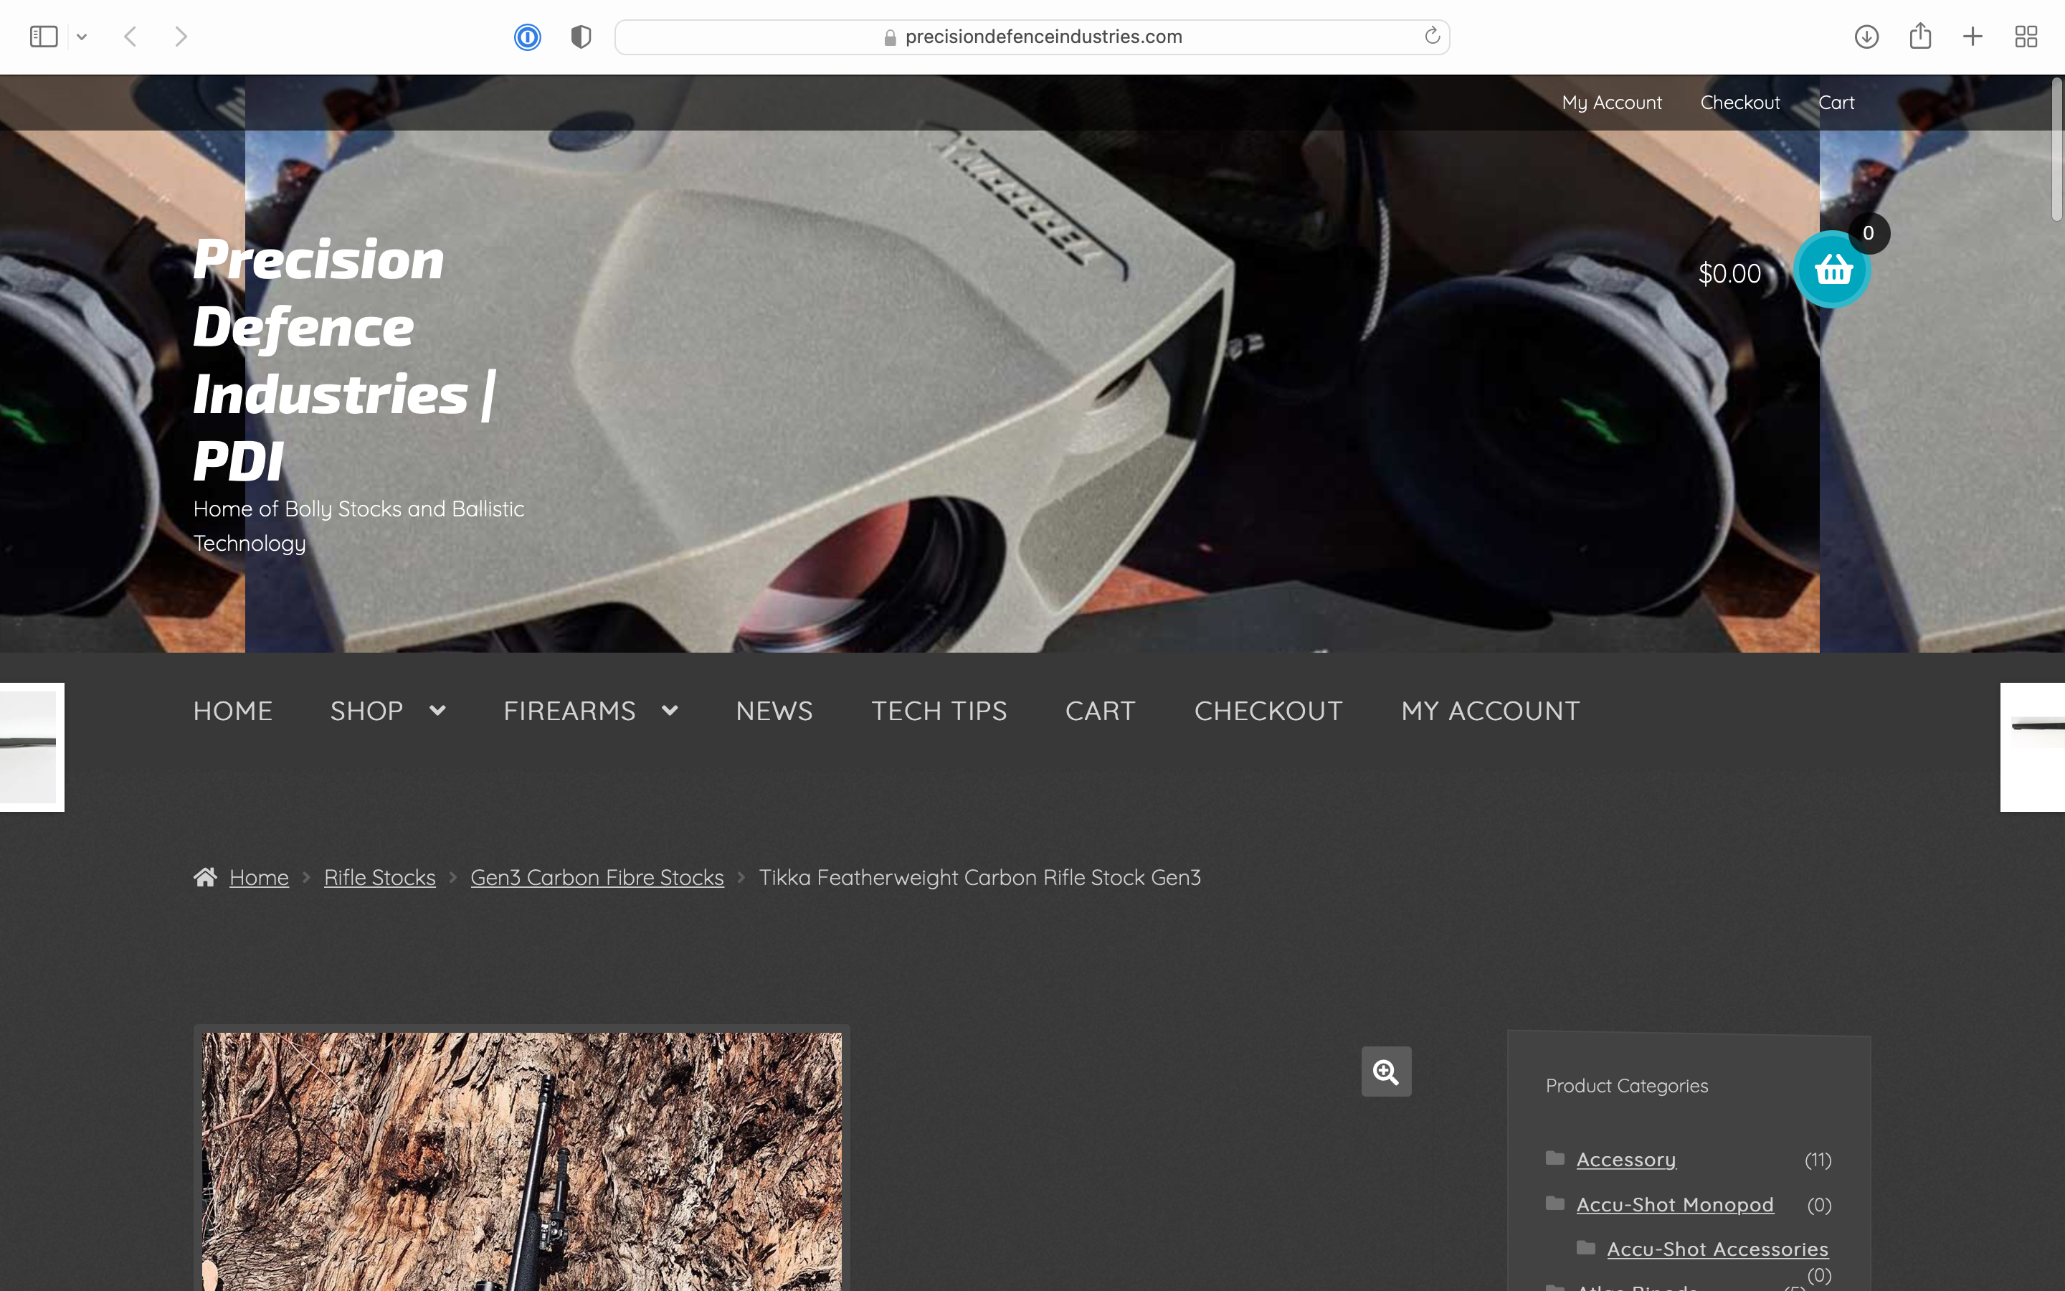Open Accu-Shot Monopod category link
Image resolution: width=2065 pixels, height=1291 pixels.
(x=1674, y=1205)
